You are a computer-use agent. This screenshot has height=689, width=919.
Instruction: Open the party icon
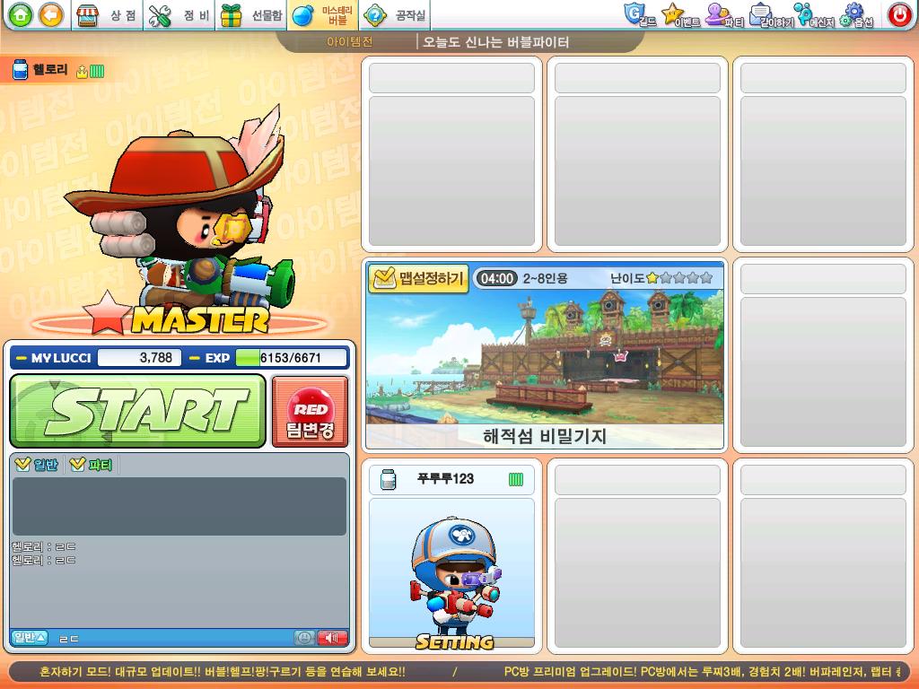click(x=724, y=14)
